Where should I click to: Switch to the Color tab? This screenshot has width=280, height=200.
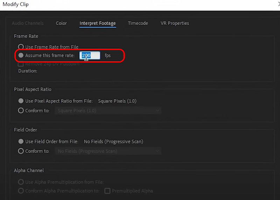pyautogui.click(x=61, y=23)
